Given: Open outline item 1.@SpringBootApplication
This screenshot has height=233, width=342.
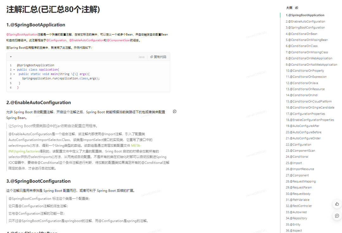Looking at the screenshot, I should coord(305,15).
